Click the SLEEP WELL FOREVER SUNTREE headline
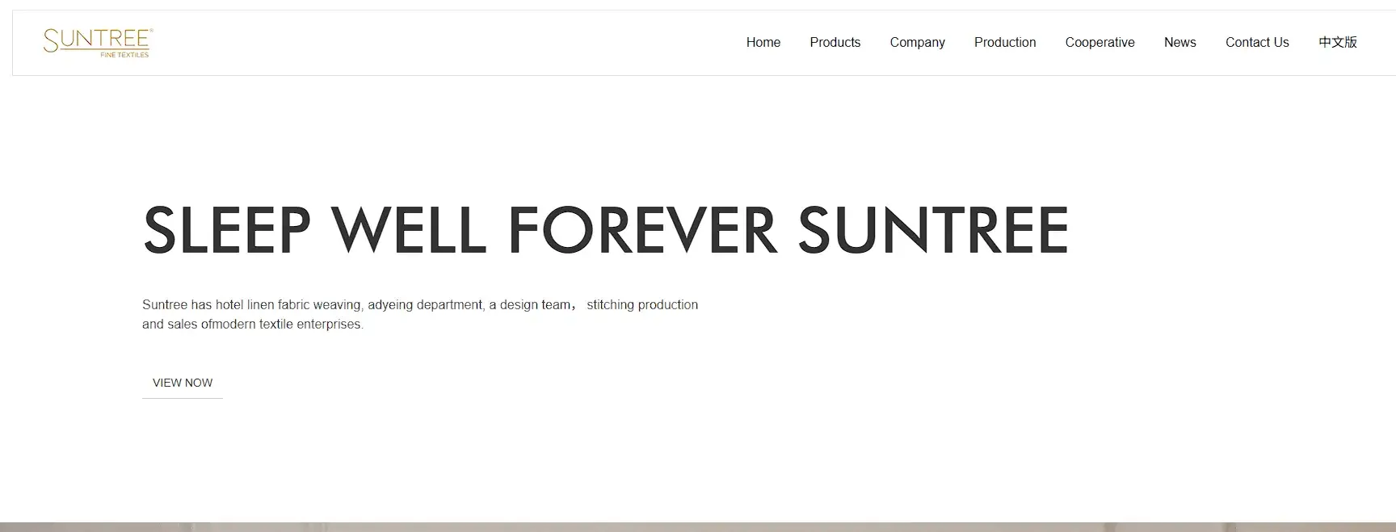The image size is (1396, 532). coord(606,230)
